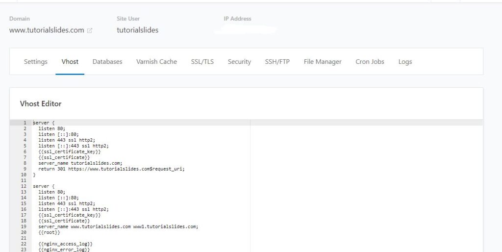Click line number 12 in the gutter

24,186
